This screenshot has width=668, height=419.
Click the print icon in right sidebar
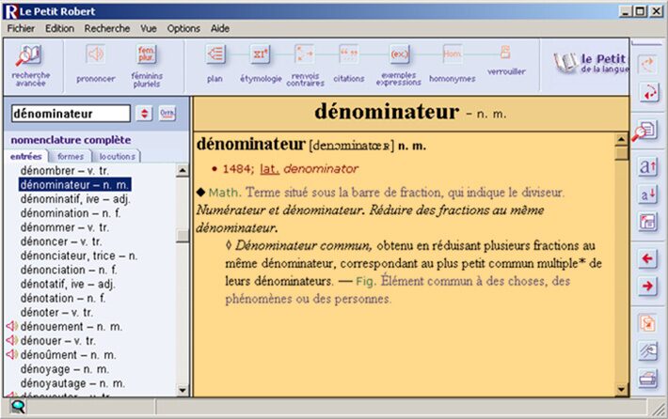pyautogui.click(x=647, y=379)
